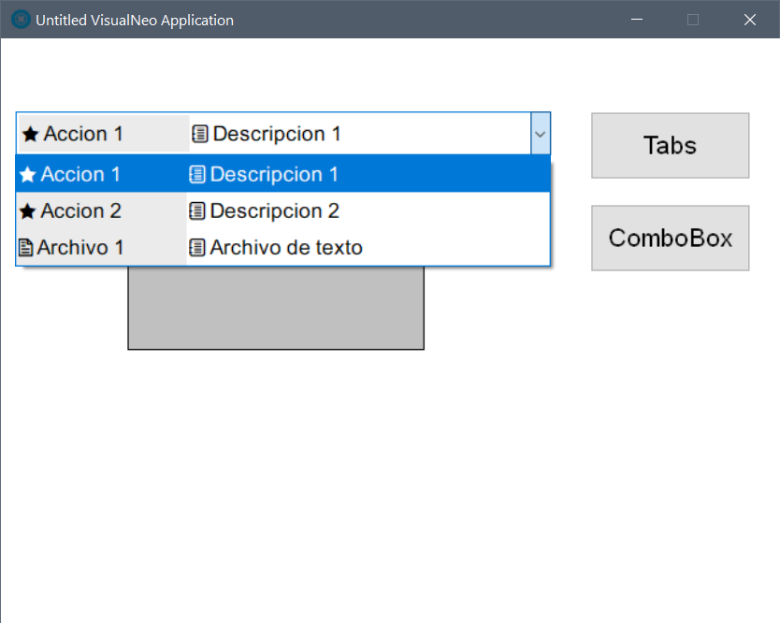Click the star icon next to Accion 2
Viewport: 780px width, 623px height.
[x=28, y=211]
